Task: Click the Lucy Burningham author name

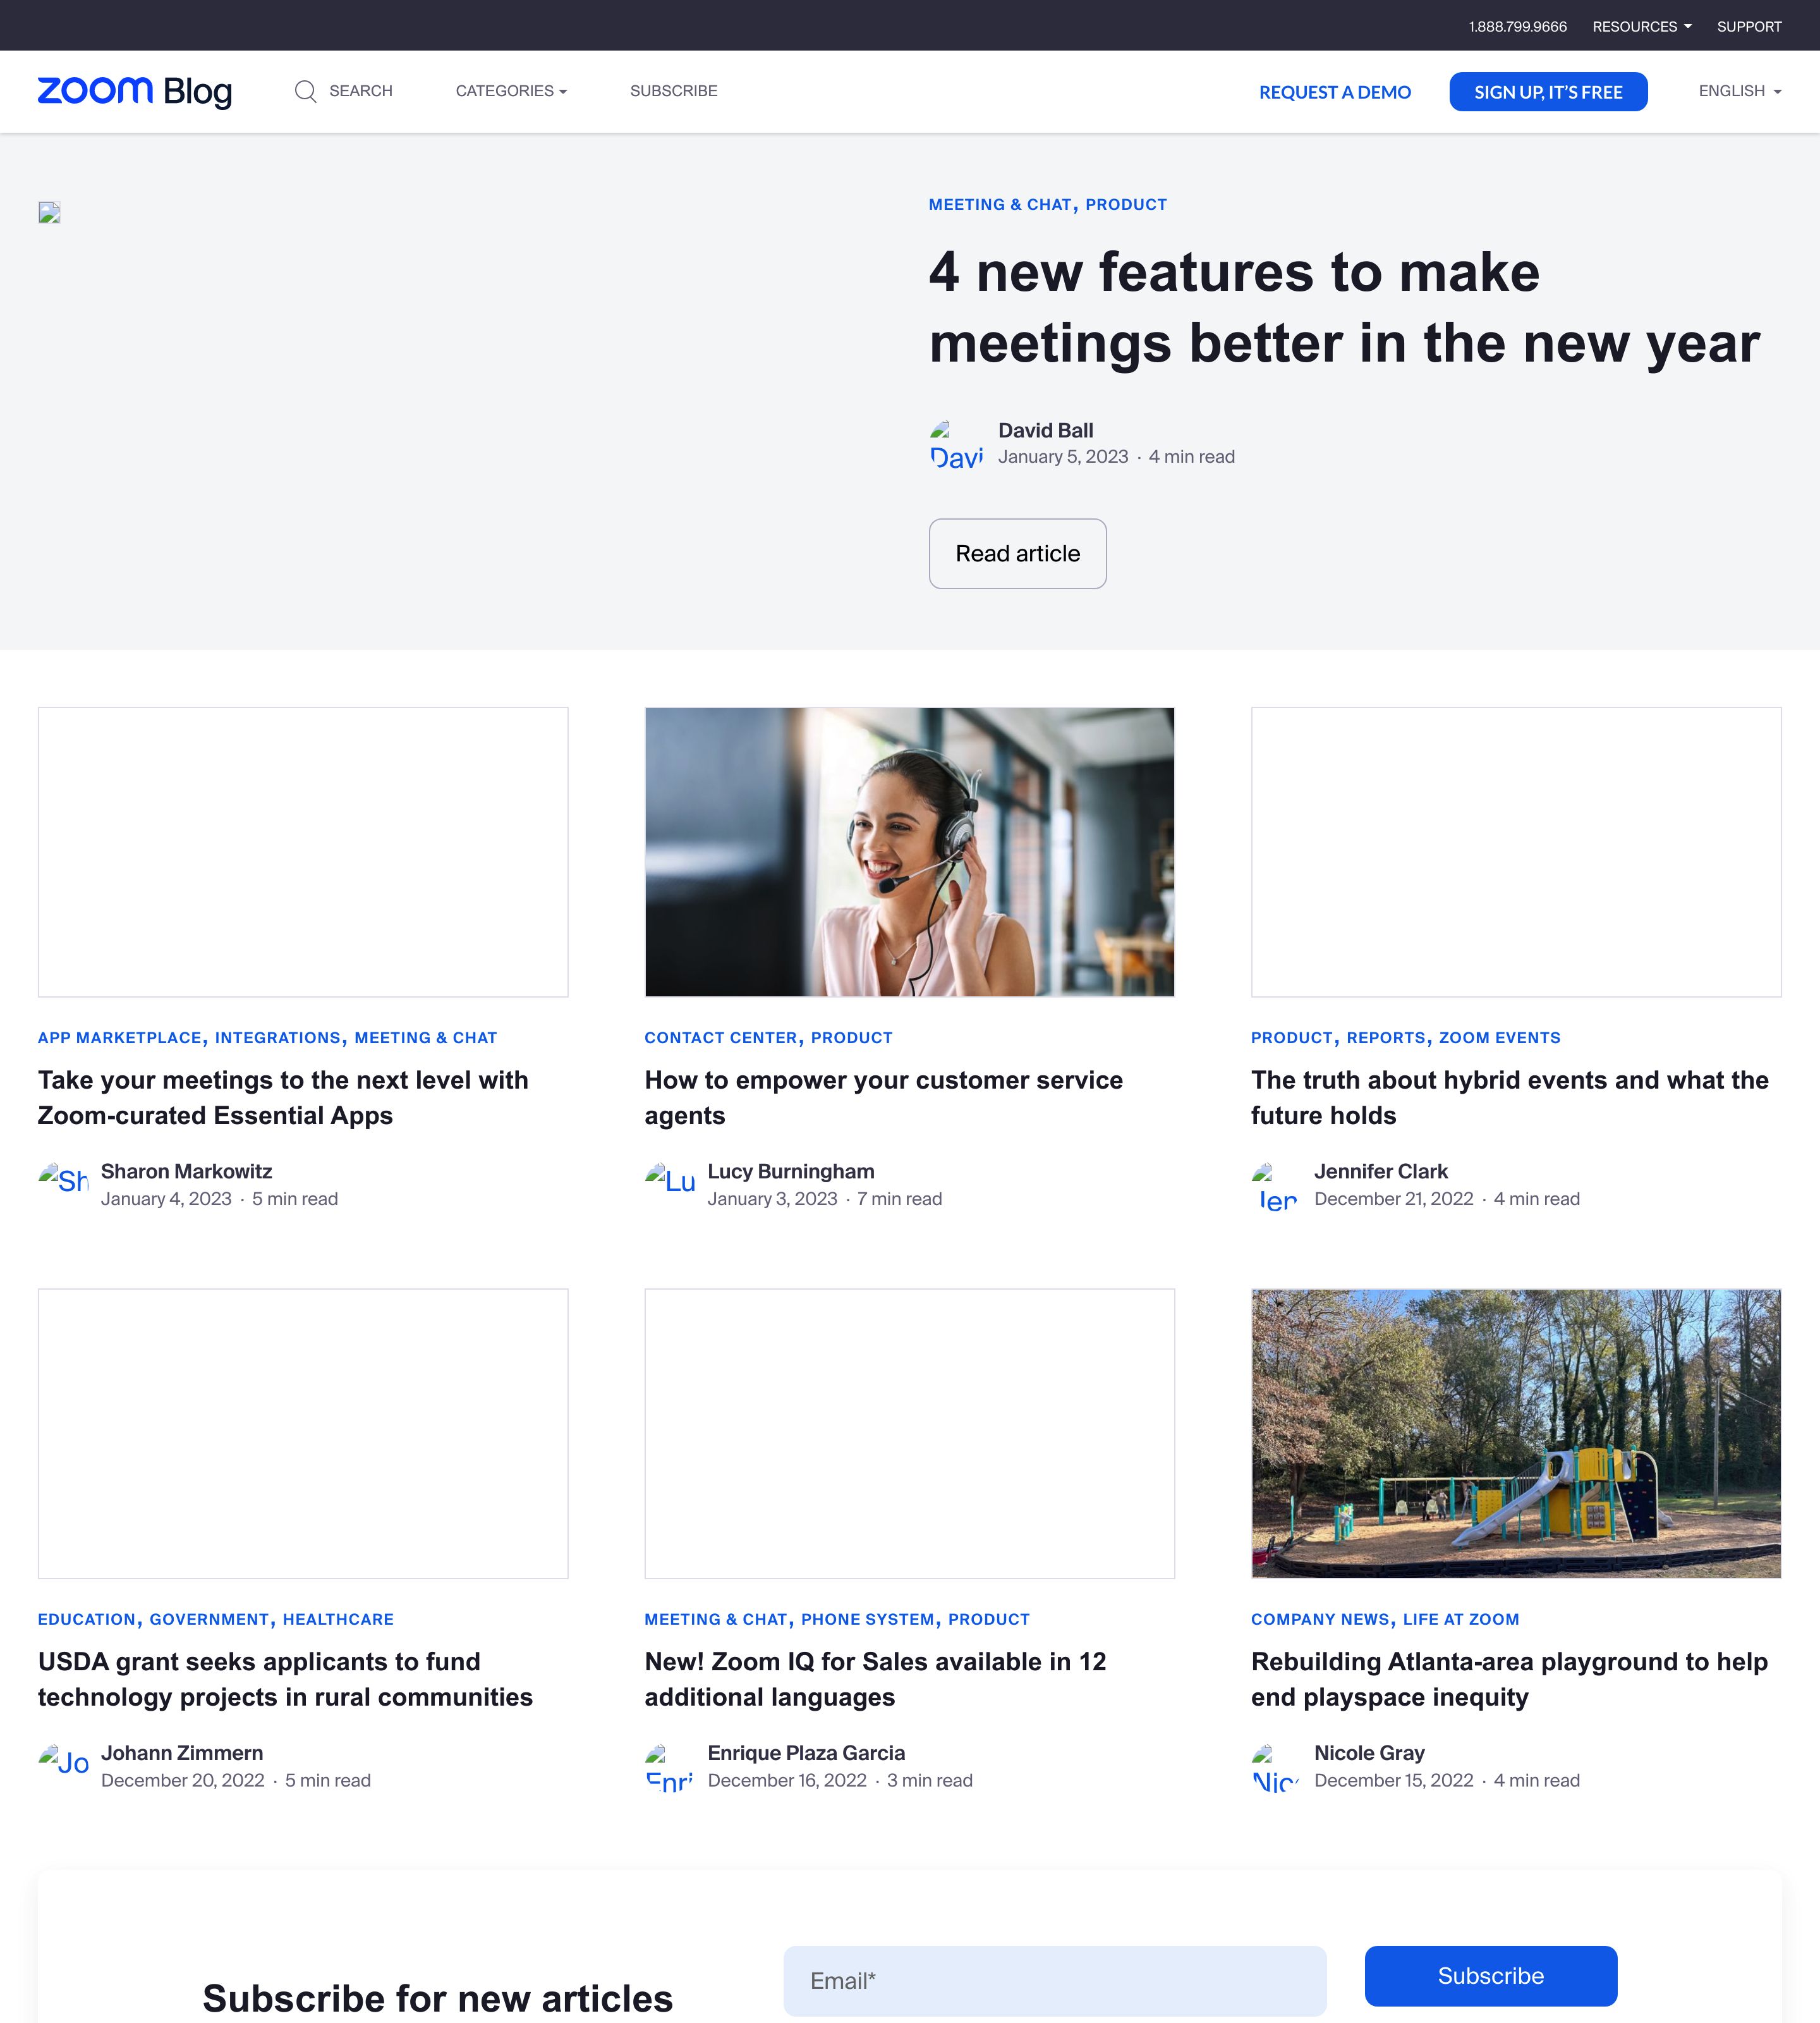Action: tap(791, 1171)
